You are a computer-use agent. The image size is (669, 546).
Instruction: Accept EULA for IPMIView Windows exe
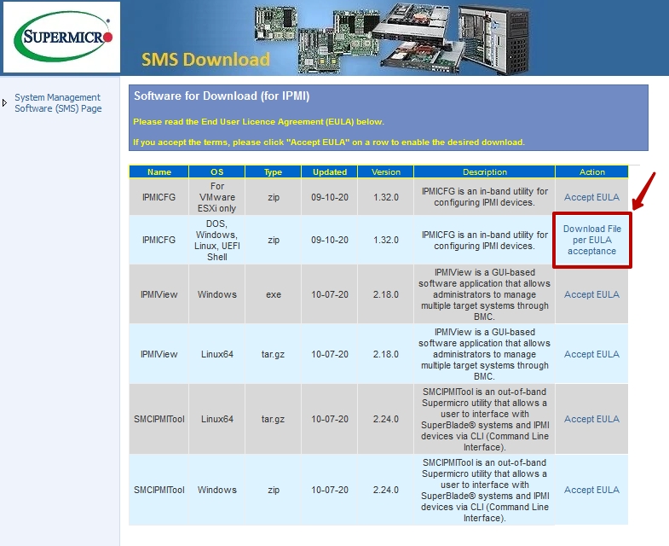pos(591,294)
